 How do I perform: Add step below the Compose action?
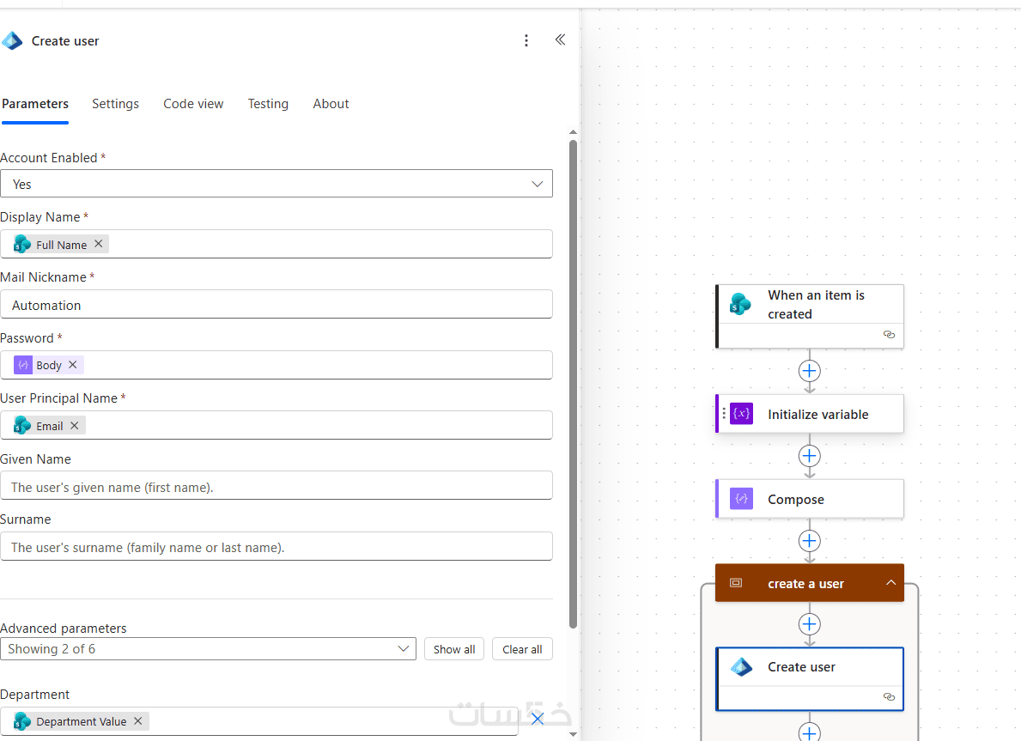[x=810, y=540]
